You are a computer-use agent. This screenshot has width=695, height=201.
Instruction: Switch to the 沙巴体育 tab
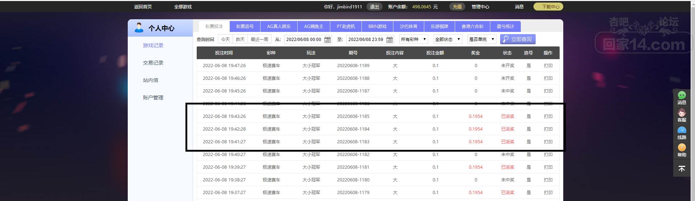click(409, 26)
